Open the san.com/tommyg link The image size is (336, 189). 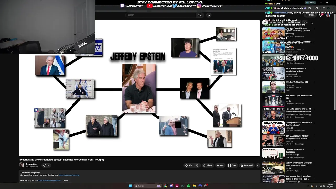point(69,175)
